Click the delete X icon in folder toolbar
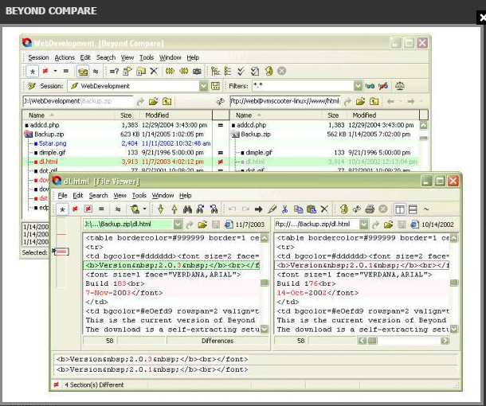Viewport: 486px width, 406px height. (x=154, y=71)
